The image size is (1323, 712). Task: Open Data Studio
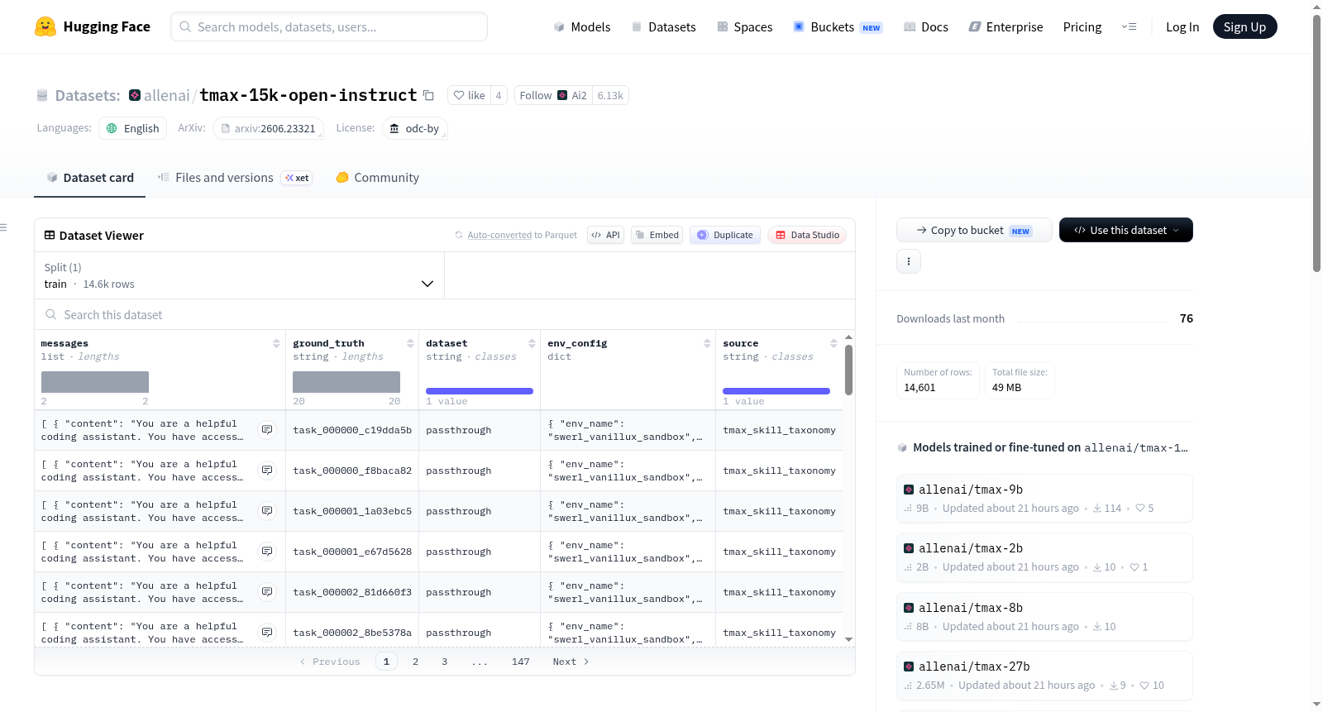click(x=807, y=235)
